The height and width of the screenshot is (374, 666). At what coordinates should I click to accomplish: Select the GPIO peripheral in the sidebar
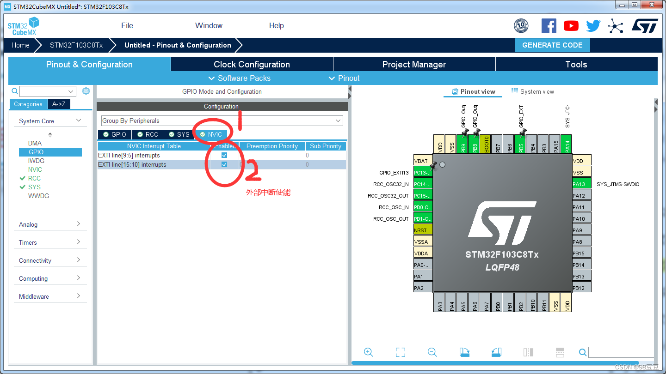(50, 152)
